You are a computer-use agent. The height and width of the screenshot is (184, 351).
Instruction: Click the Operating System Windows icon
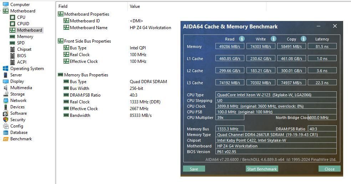tap(5, 69)
